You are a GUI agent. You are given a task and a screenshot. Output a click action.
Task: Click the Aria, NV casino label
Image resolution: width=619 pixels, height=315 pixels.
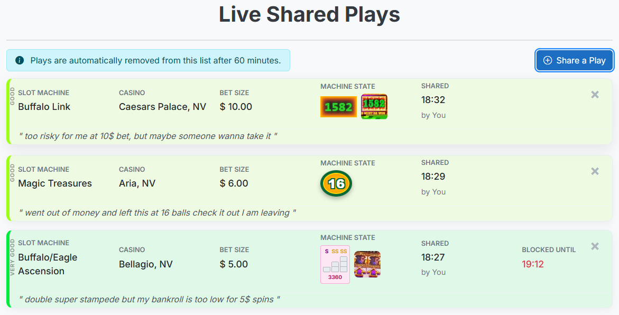pos(137,183)
